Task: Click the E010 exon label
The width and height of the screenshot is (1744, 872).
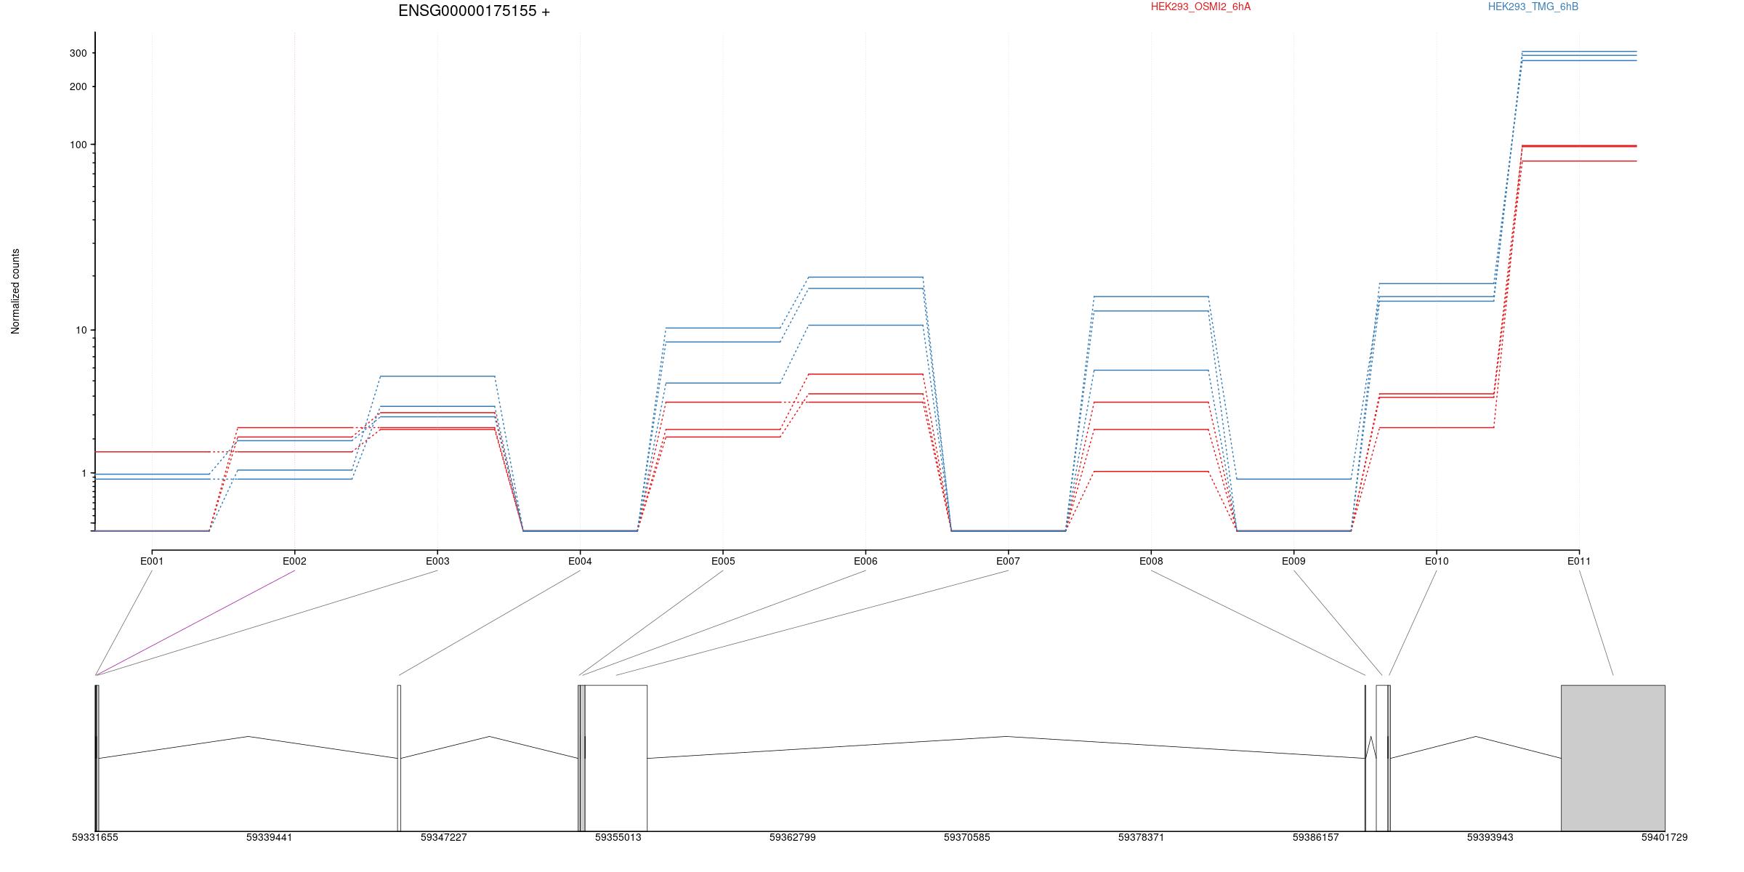Action: [1437, 561]
